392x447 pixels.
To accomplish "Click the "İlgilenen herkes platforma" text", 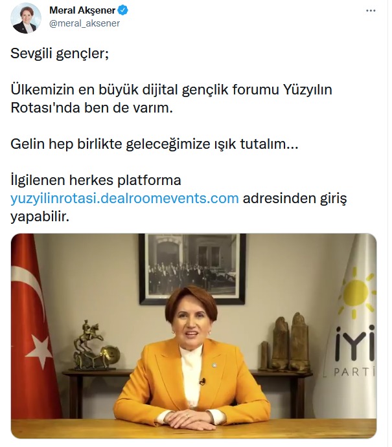I will [96, 180].
